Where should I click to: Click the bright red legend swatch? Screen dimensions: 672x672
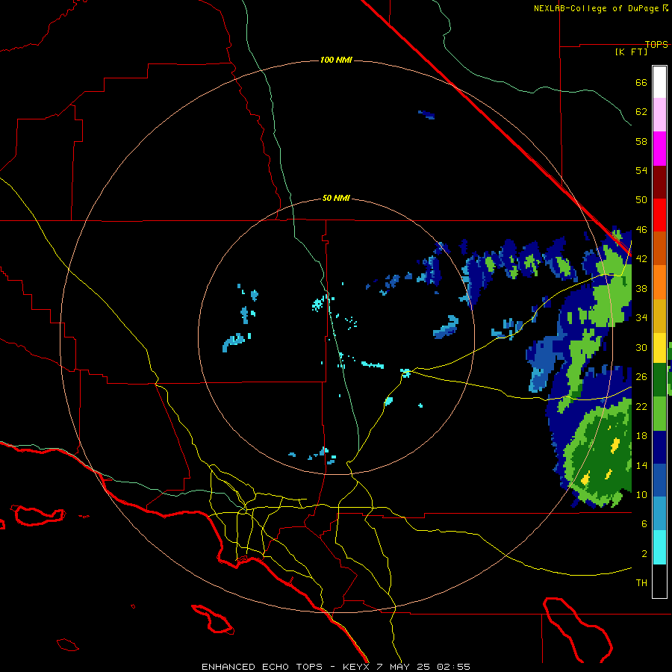[659, 215]
